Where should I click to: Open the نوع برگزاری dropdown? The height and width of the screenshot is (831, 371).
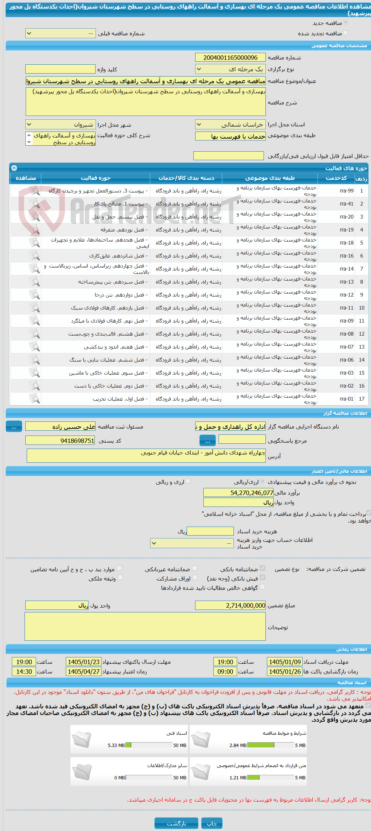[x=230, y=69]
